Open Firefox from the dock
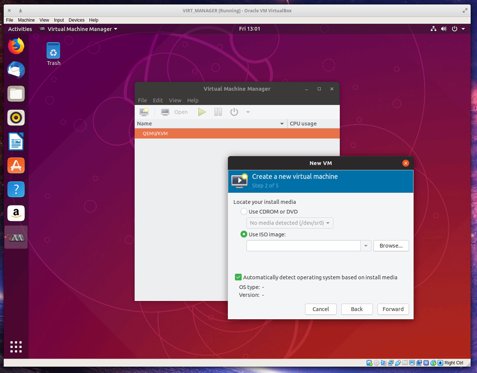 click(16, 46)
